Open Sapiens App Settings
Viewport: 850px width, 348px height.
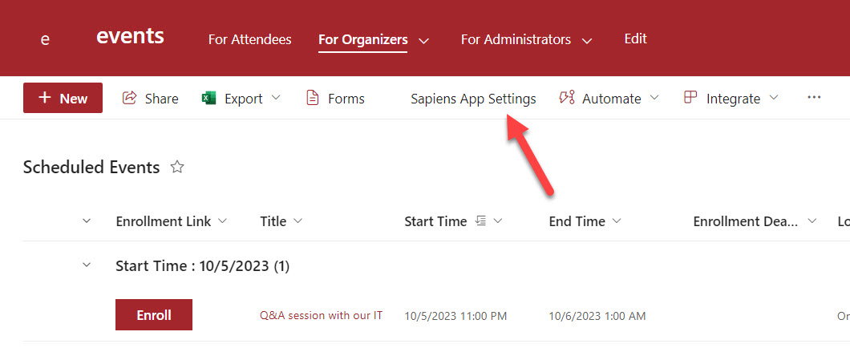click(473, 99)
